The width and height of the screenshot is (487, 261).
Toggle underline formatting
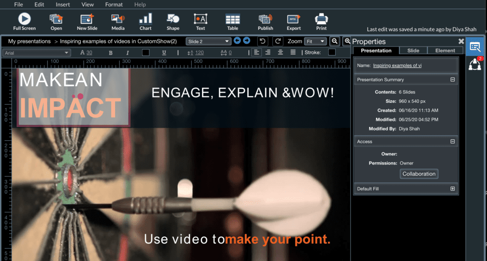coord(164,53)
